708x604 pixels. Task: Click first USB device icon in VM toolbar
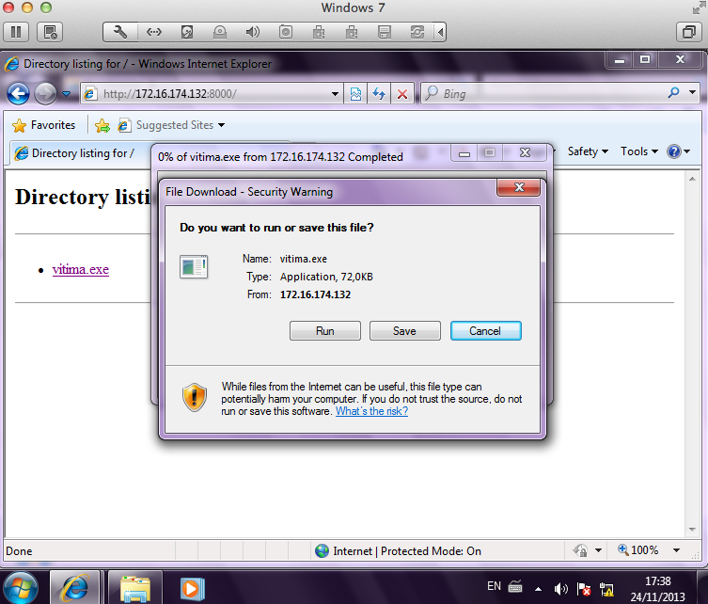[319, 32]
